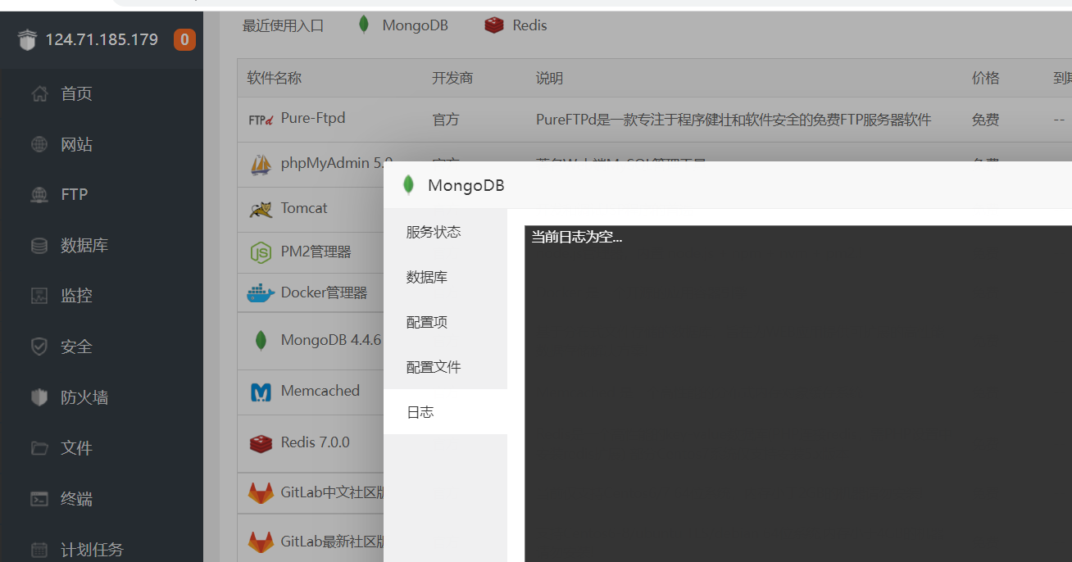Open the orange notification count badge
This screenshot has width=1072, height=562.
tap(184, 39)
